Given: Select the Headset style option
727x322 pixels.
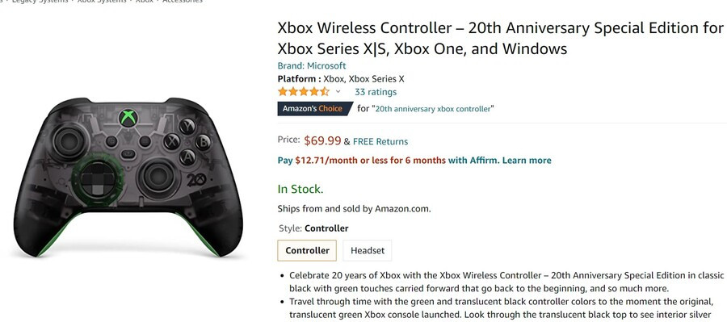Looking at the screenshot, I should coord(368,251).
